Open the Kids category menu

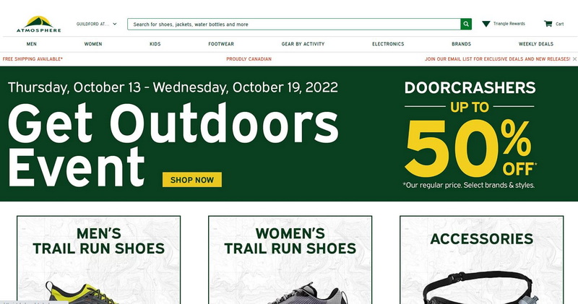155,44
